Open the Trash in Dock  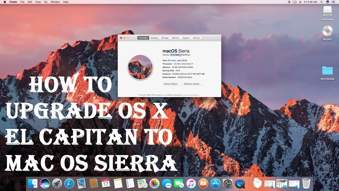pos(306,183)
